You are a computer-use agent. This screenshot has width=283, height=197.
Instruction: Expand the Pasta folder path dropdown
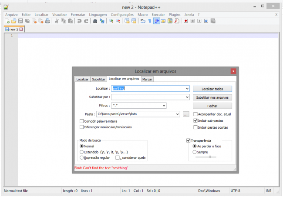click(x=177, y=114)
